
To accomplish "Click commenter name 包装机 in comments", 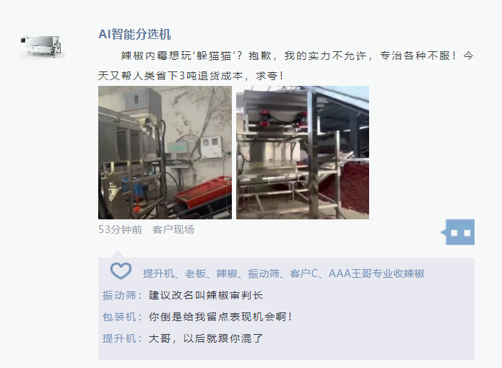I will coord(119,317).
